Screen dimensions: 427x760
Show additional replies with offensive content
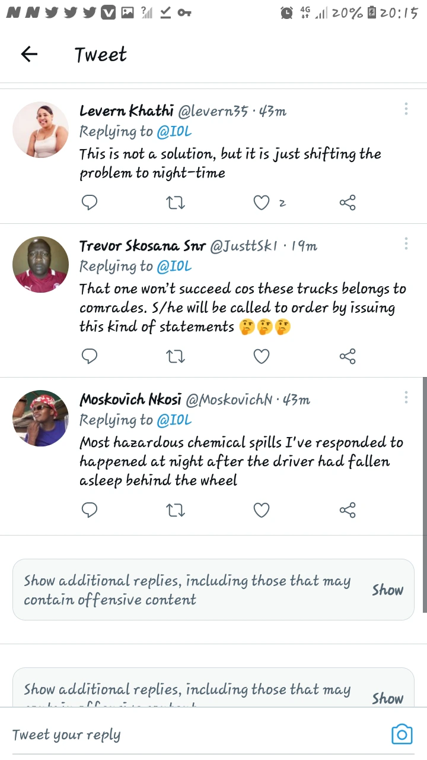tap(387, 590)
